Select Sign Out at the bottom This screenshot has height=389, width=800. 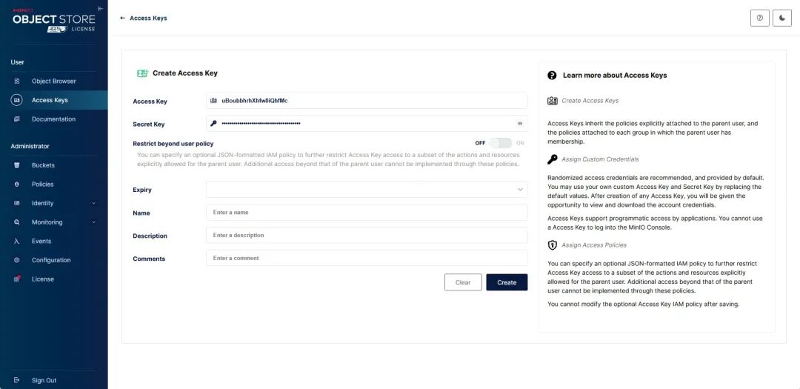click(x=44, y=380)
